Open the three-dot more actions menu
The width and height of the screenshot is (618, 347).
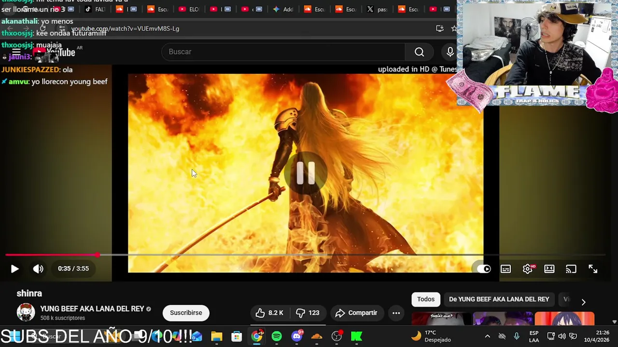coord(396,313)
